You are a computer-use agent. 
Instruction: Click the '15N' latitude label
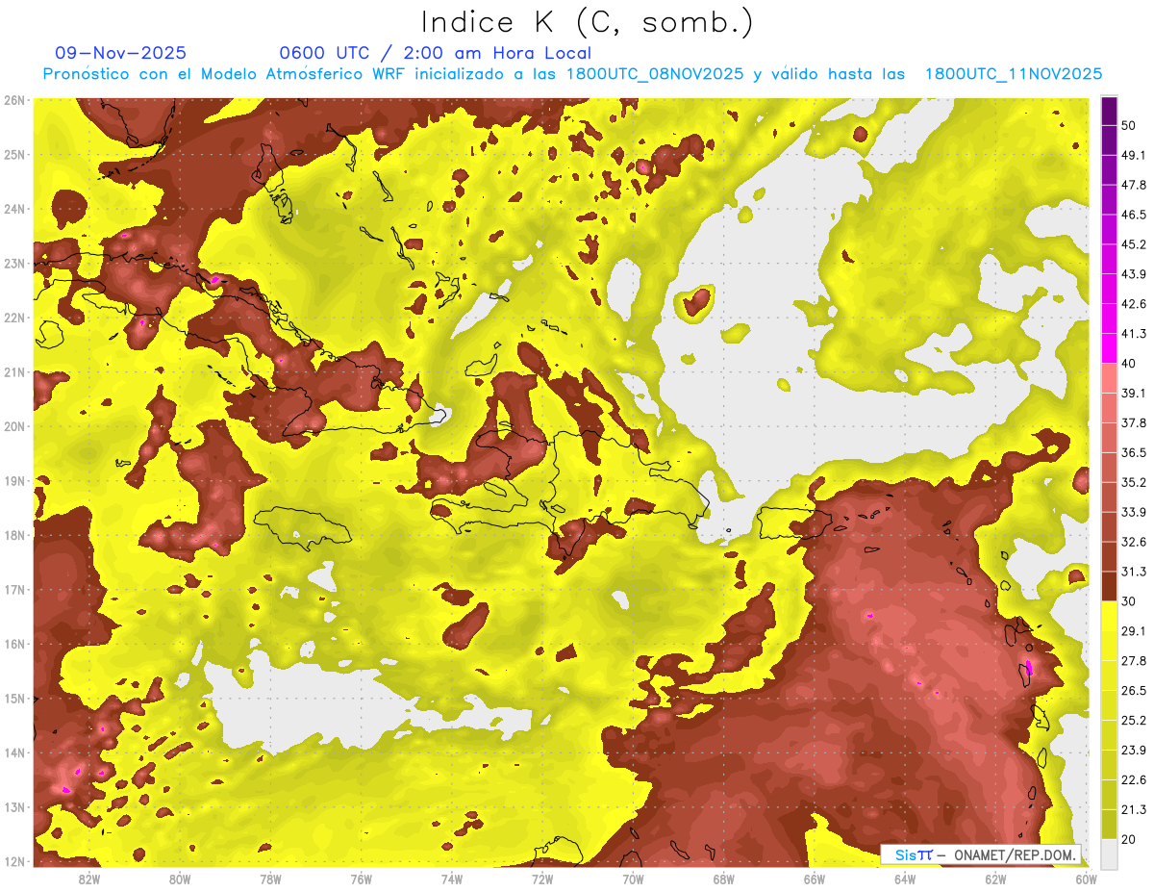[x=14, y=698]
